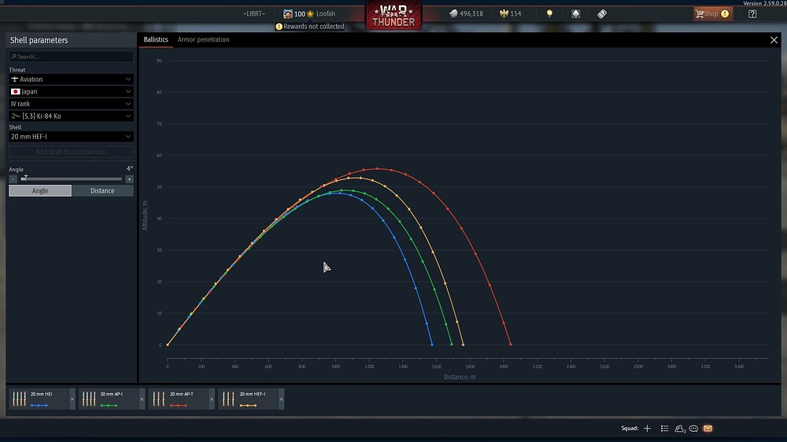Select the 20 mm AP-I shell card
This screenshot has height=442, width=787.
[109, 399]
